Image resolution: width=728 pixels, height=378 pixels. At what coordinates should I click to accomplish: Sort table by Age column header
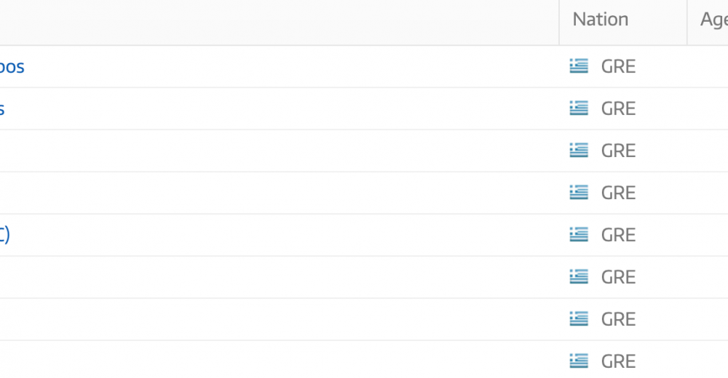(x=714, y=20)
